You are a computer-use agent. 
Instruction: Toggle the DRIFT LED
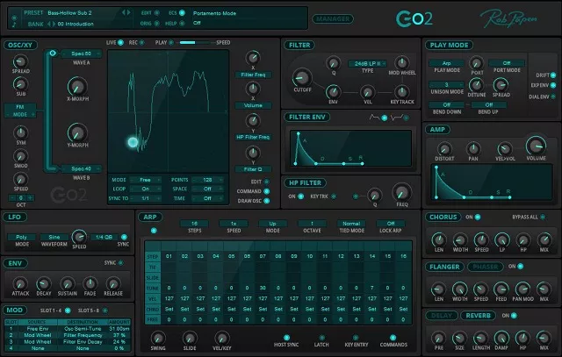click(x=553, y=75)
